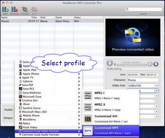Click the Filename field containing Presto
Screen dimensions: 165x138
pyautogui.click(x=143, y=80)
